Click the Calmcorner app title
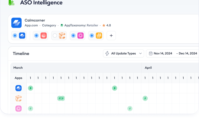The width and height of the screenshot is (199, 119). tap(35, 20)
